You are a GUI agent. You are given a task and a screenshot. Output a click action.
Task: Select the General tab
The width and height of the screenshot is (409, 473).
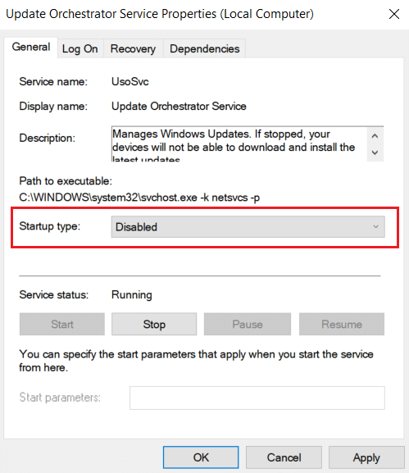click(x=31, y=48)
